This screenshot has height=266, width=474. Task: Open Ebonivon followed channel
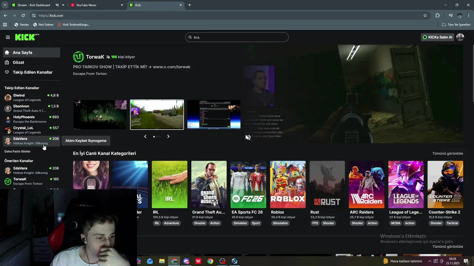pos(31,108)
